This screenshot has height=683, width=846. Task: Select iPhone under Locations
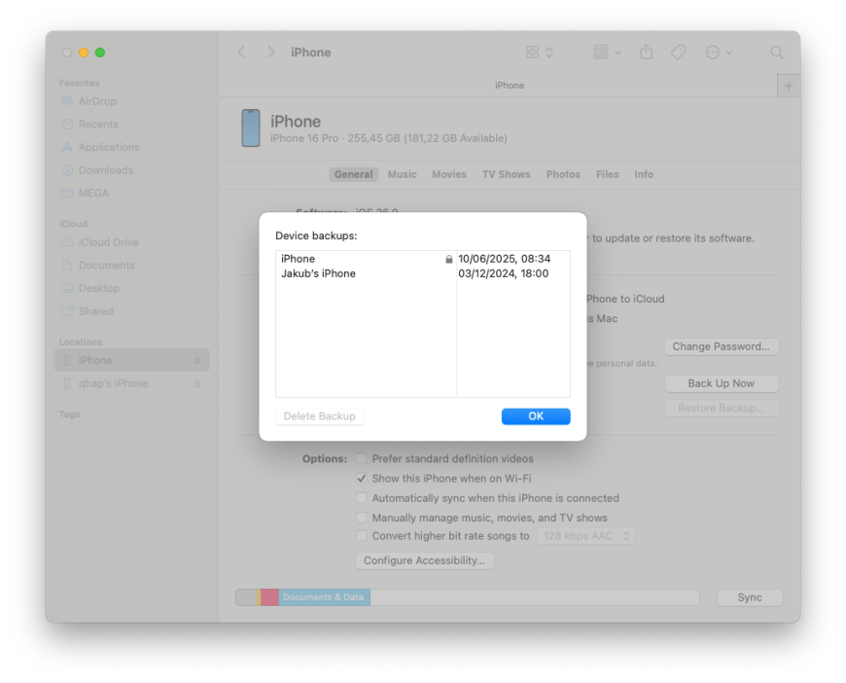pyautogui.click(x=131, y=360)
